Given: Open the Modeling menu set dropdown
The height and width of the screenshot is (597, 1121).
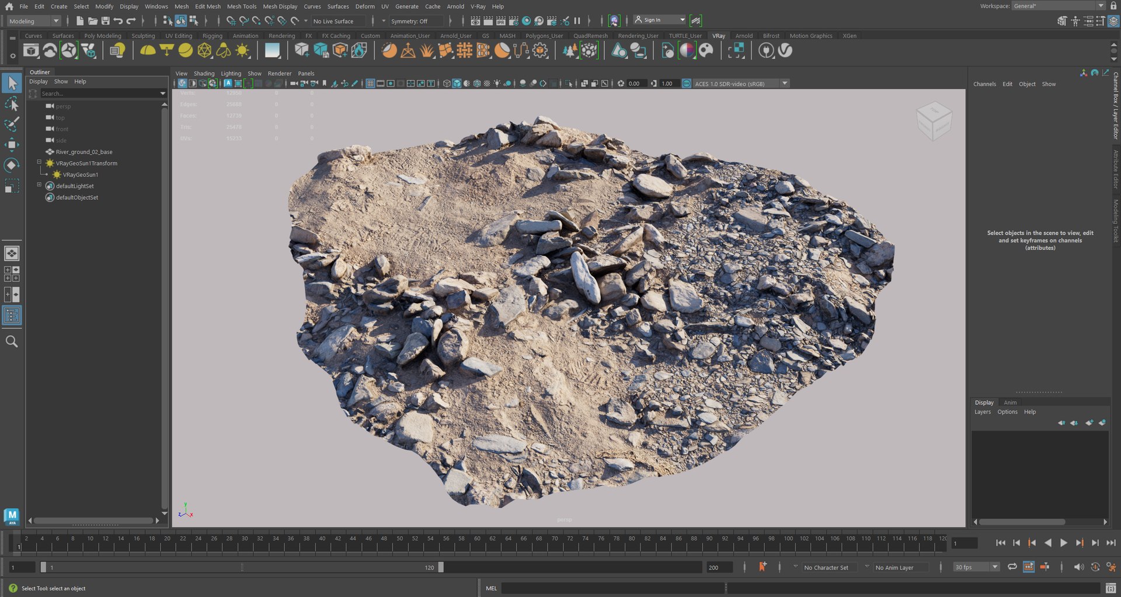Looking at the screenshot, I should (x=34, y=21).
